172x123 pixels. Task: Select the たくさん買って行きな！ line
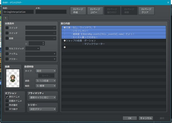pyautogui.click(x=114, y=37)
